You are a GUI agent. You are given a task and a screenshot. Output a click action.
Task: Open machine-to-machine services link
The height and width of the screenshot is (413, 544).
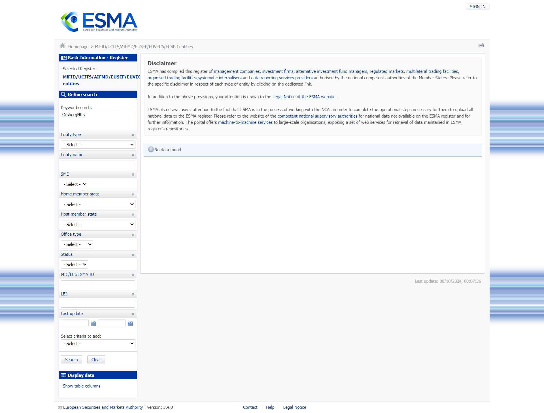tap(245, 122)
